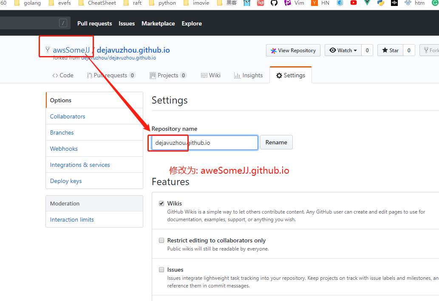The image size is (439, 301).
Task: Switch to the Insights tab
Action: click(248, 75)
